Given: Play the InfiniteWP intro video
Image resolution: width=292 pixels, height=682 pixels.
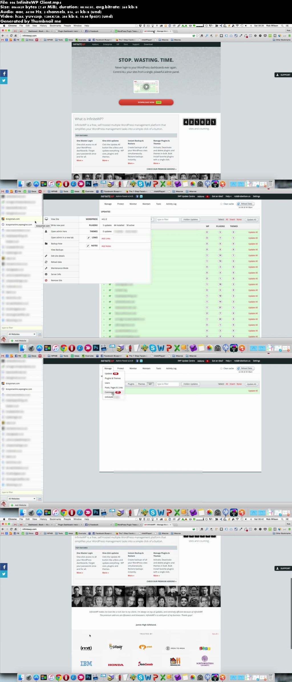Looking at the screenshot, I should tap(146, 87).
